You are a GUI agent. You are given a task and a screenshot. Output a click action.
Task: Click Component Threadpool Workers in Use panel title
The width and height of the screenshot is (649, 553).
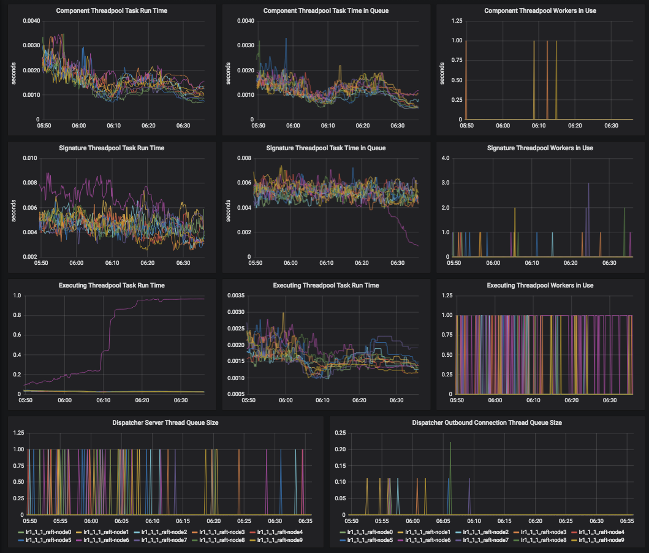coord(540,11)
